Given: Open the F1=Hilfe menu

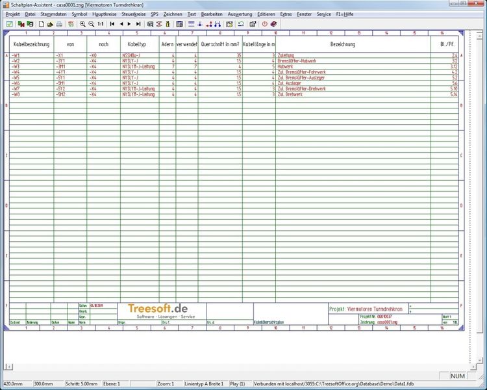Looking at the screenshot, I should coord(345,14).
